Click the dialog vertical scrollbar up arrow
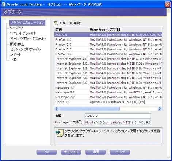 pyautogui.click(x=168, y=11)
